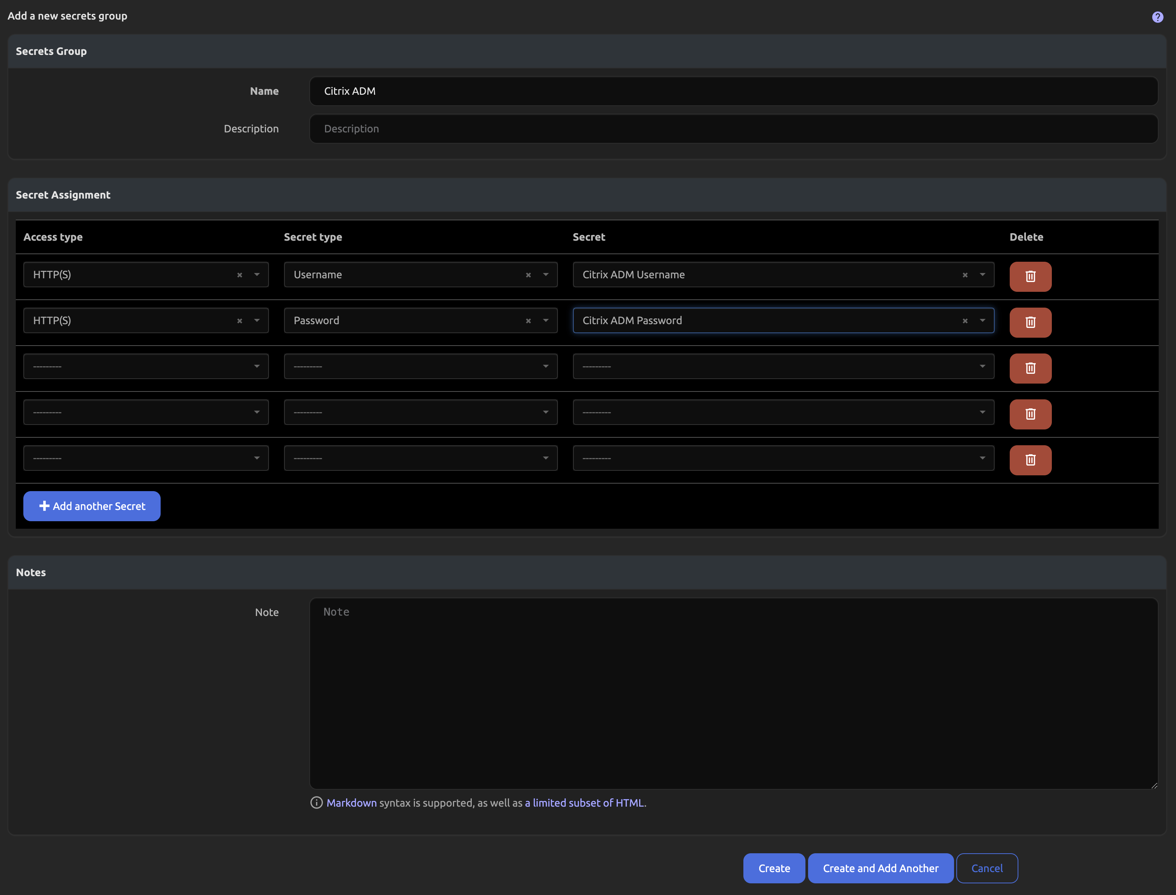
Task: Expand the Secret type dropdown on fourth row
Action: pyautogui.click(x=545, y=412)
